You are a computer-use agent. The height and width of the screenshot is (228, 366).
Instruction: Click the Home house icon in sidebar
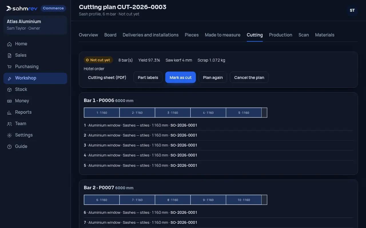point(9,44)
